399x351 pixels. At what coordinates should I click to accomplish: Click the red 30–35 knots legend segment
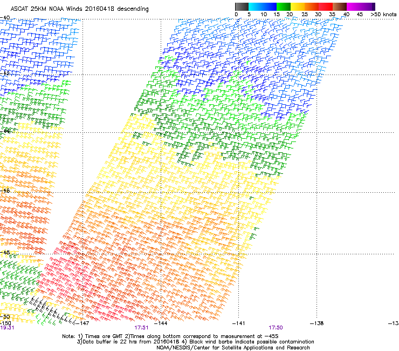coord(326,6)
